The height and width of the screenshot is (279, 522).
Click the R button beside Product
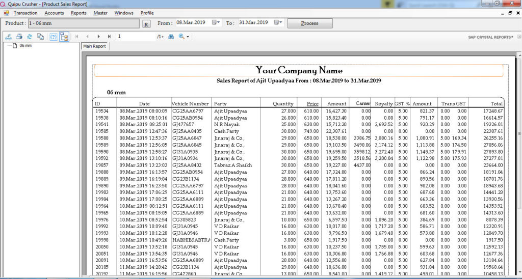coord(146,24)
